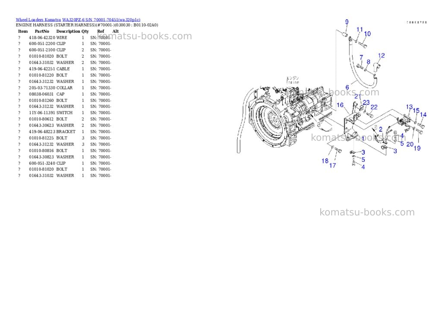This screenshot has height=313, width=442.
Task: Click callout number 7 in the diagram
Action: [x=361, y=57]
